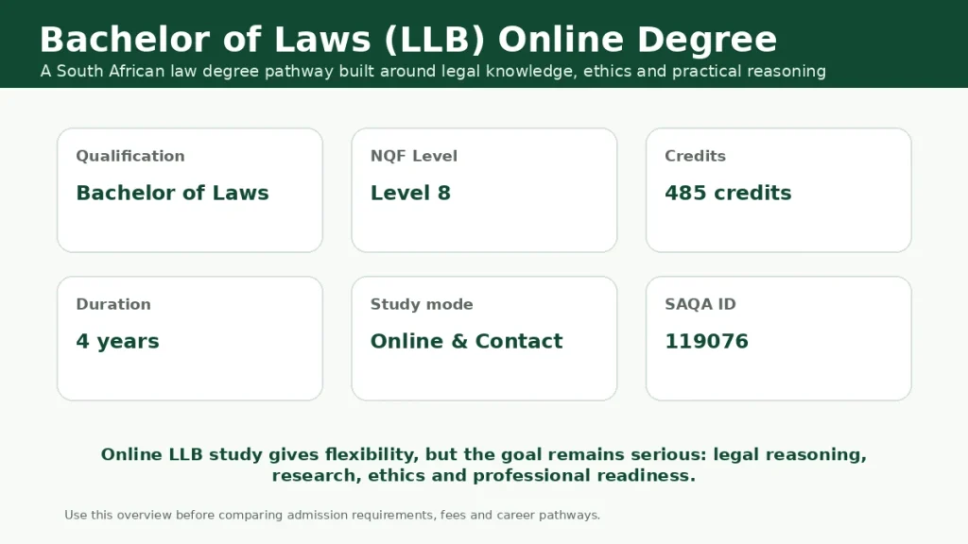This screenshot has width=968, height=544.
Task: Click the 'SAQA ID' card label
Action: tap(700, 304)
